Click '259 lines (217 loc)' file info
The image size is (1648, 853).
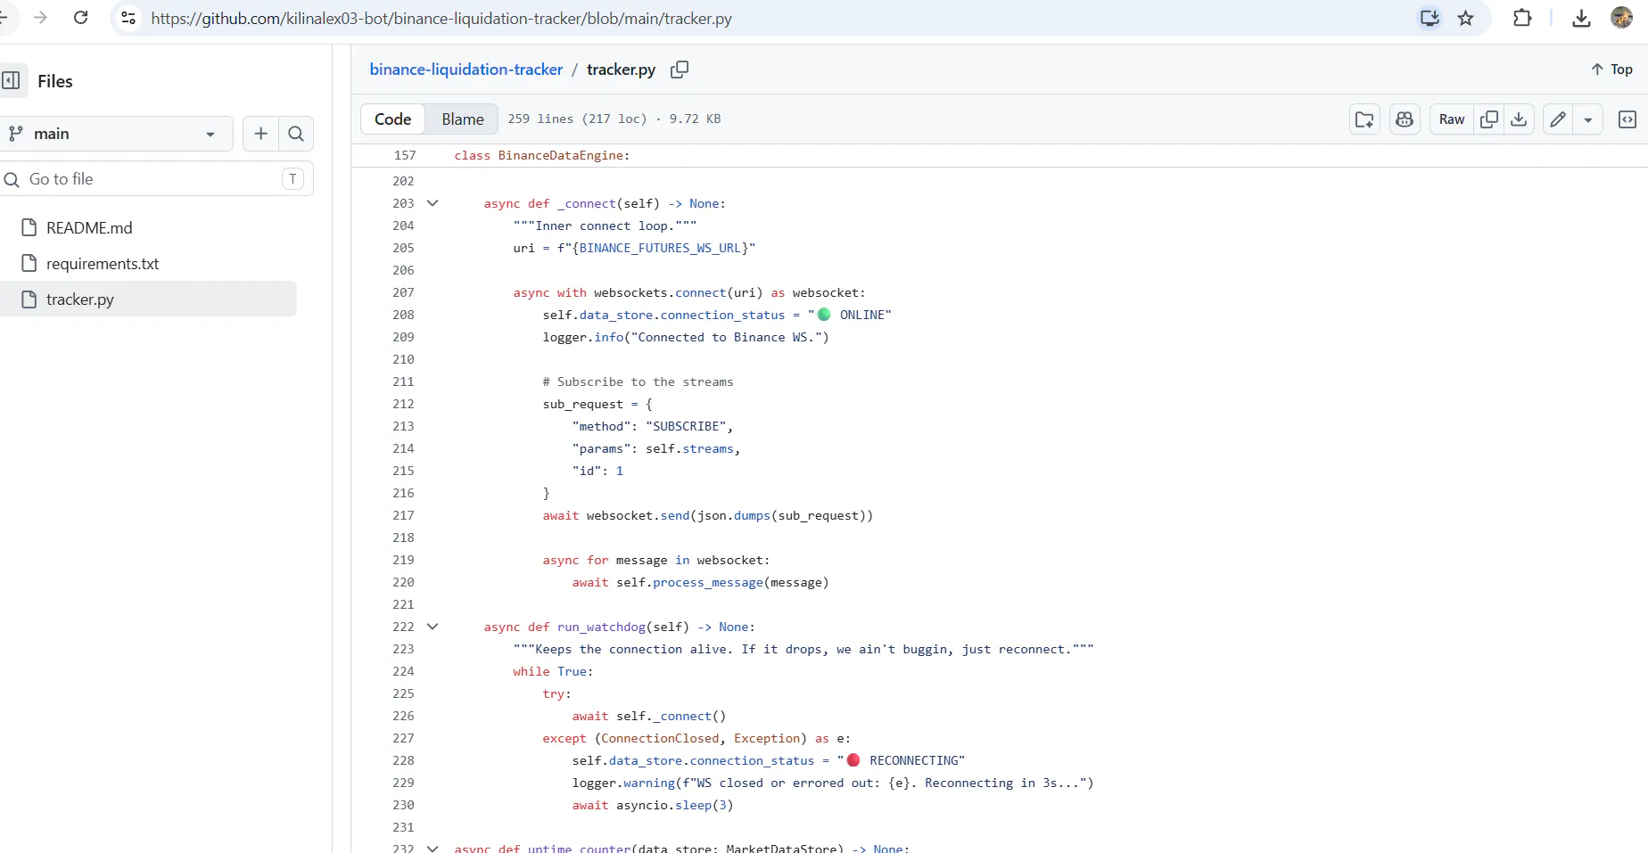point(577,119)
